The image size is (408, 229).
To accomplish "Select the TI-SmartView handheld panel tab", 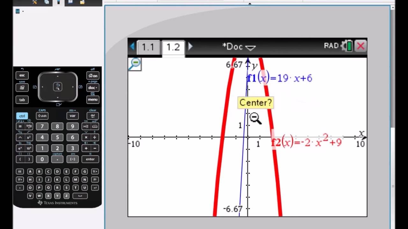I will coord(58,2).
